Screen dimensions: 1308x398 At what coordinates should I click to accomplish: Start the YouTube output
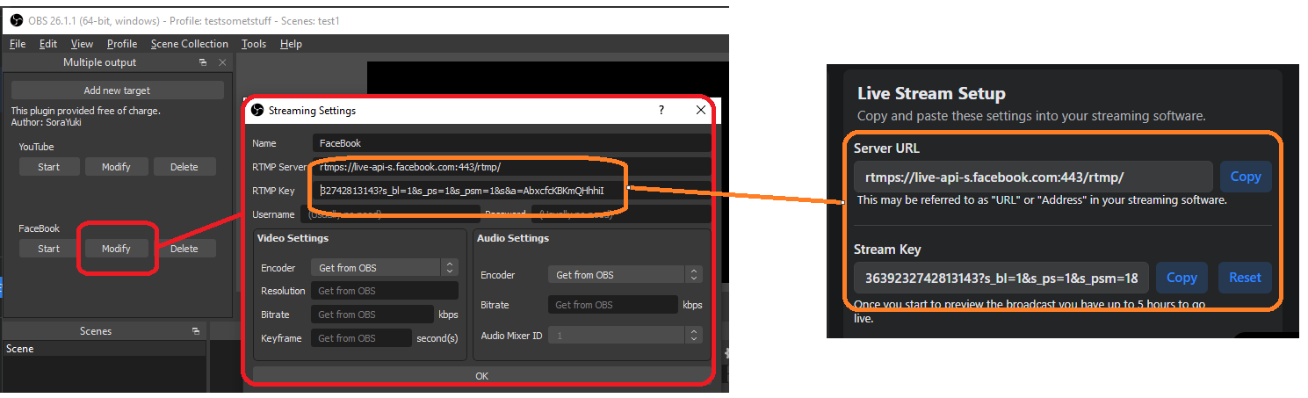49,167
